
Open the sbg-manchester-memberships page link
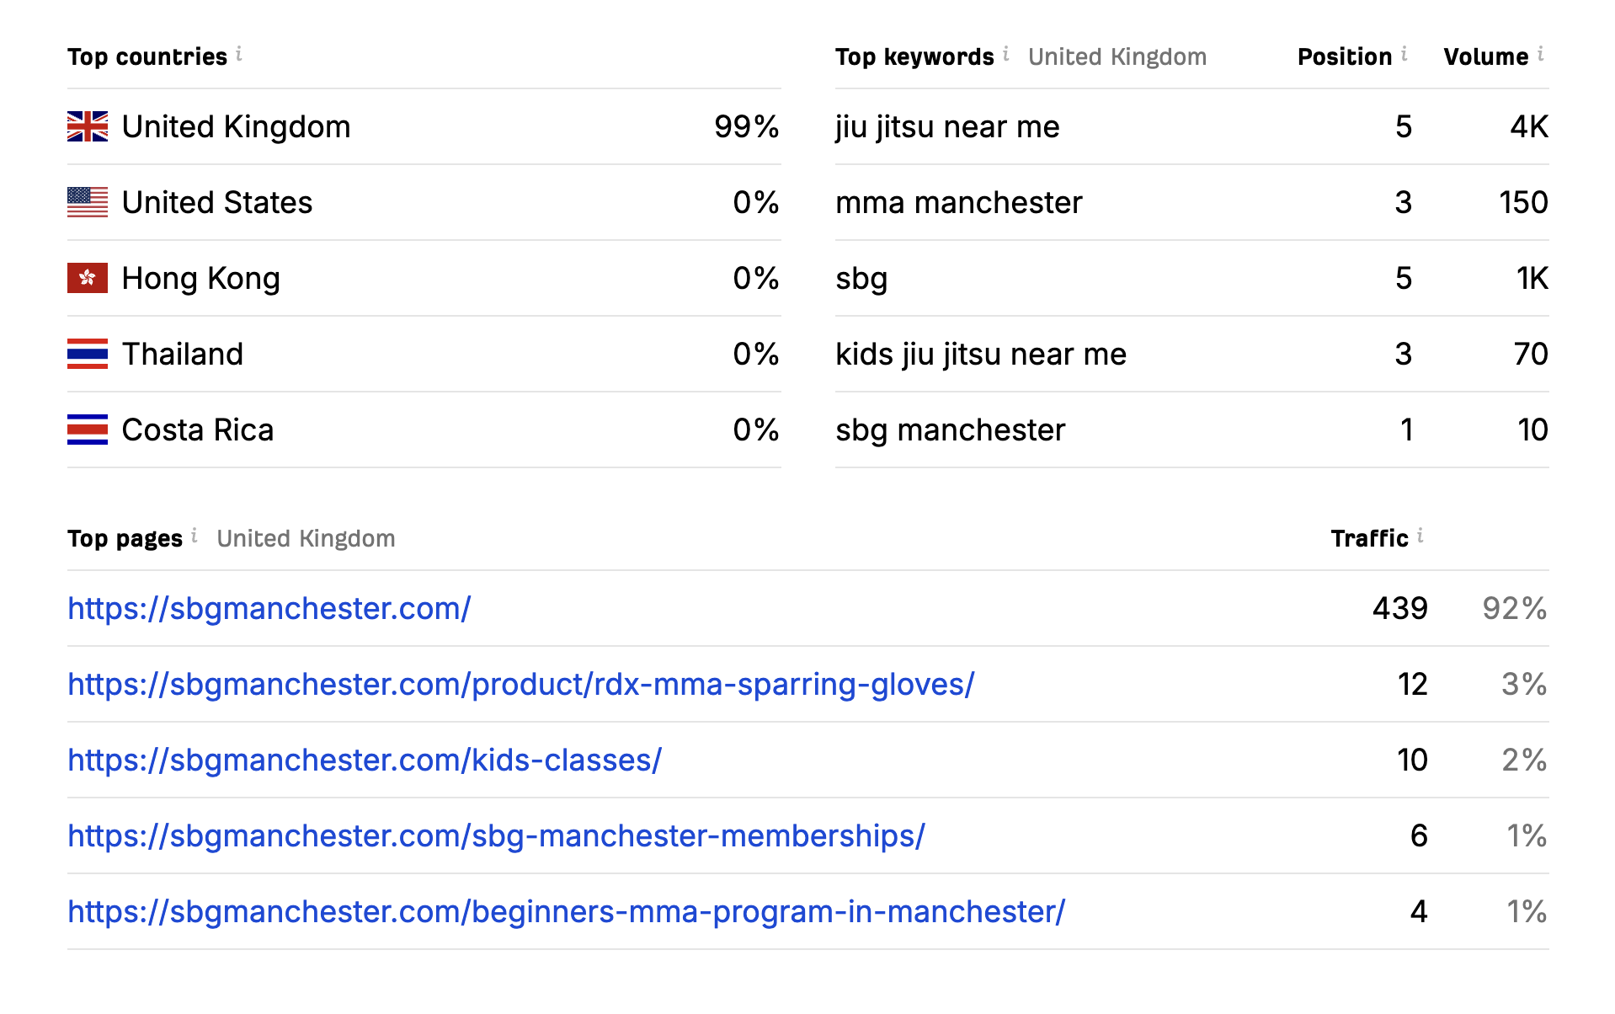tap(496, 836)
